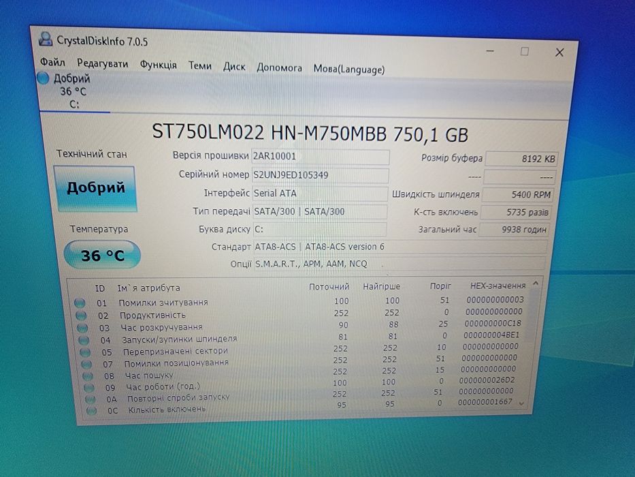The height and width of the screenshot is (477, 635).
Task: Click the status dot for attribute 03
Action: [82, 327]
